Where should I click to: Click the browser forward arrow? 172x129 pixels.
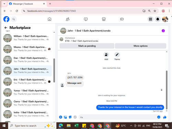click(x=11, y=11)
